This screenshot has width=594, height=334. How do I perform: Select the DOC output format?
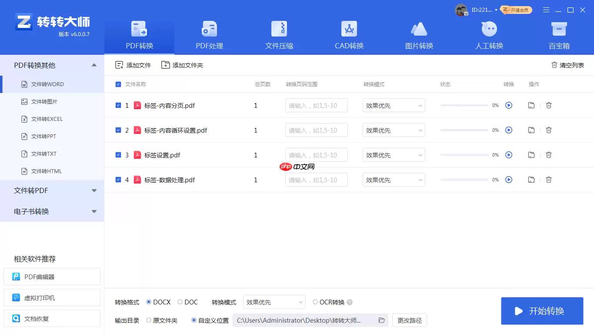click(x=181, y=302)
